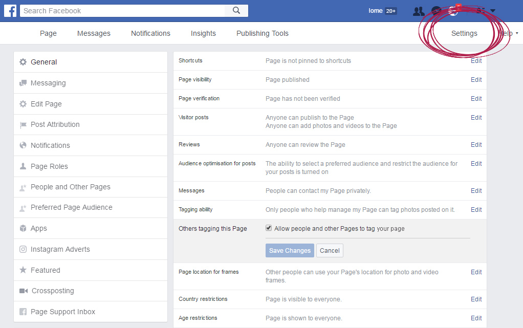Screen dimensions: 523x328
Task: Select the General gear icon in sidebar
Action: click(x=23, y=62)
